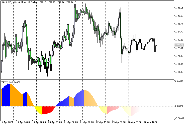Click the 26 Apr 17:00 time label

151,122
